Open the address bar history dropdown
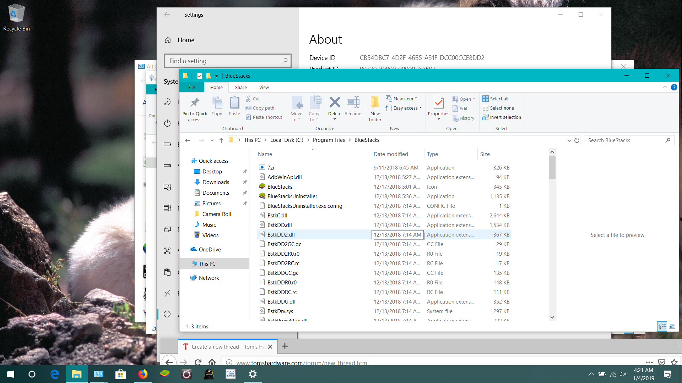The width and height of the screenshot is (682, 383). tap(569, 140)
